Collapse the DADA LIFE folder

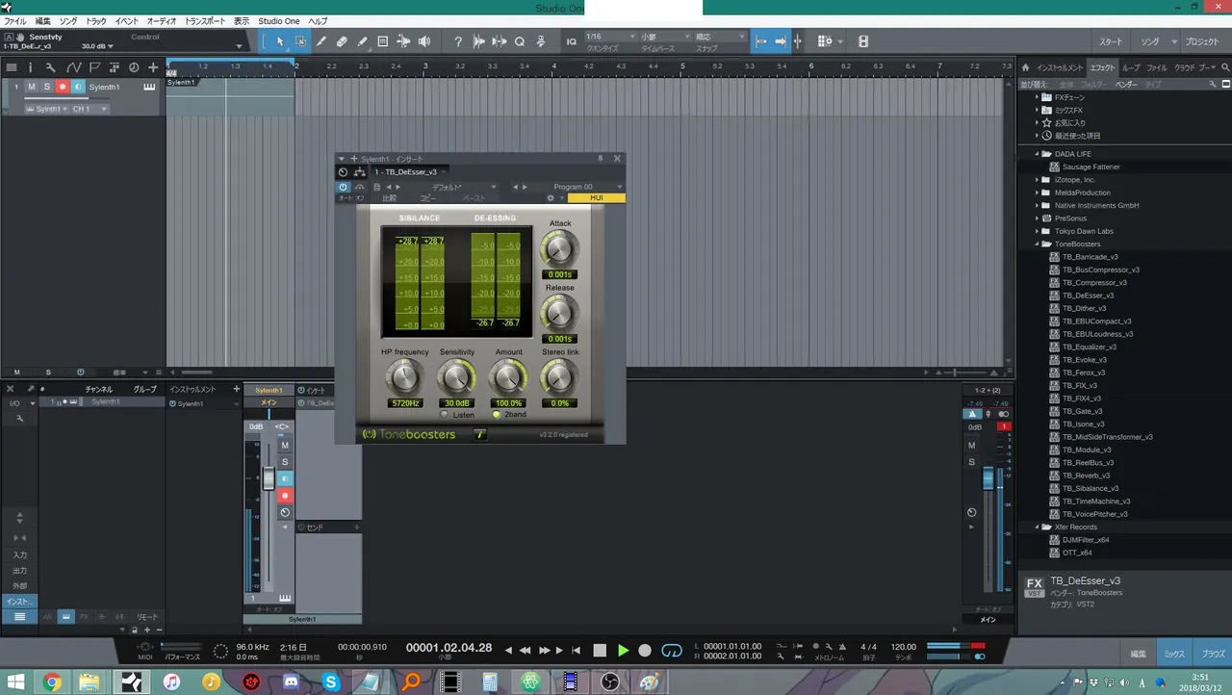pyautogui.click(x=1038, y=154)
